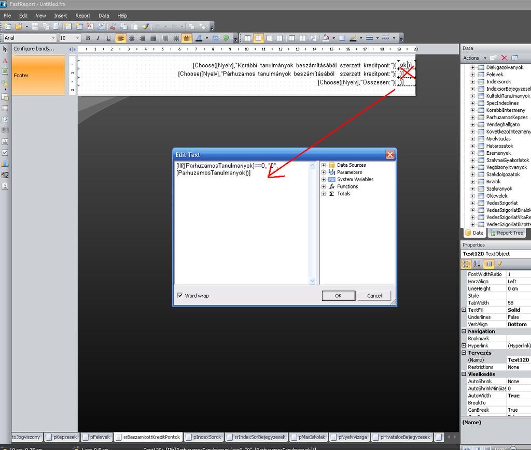Select the Biralok table in Data tree
The width and height of the screenshot is (531, 450).
coord(493,182)
